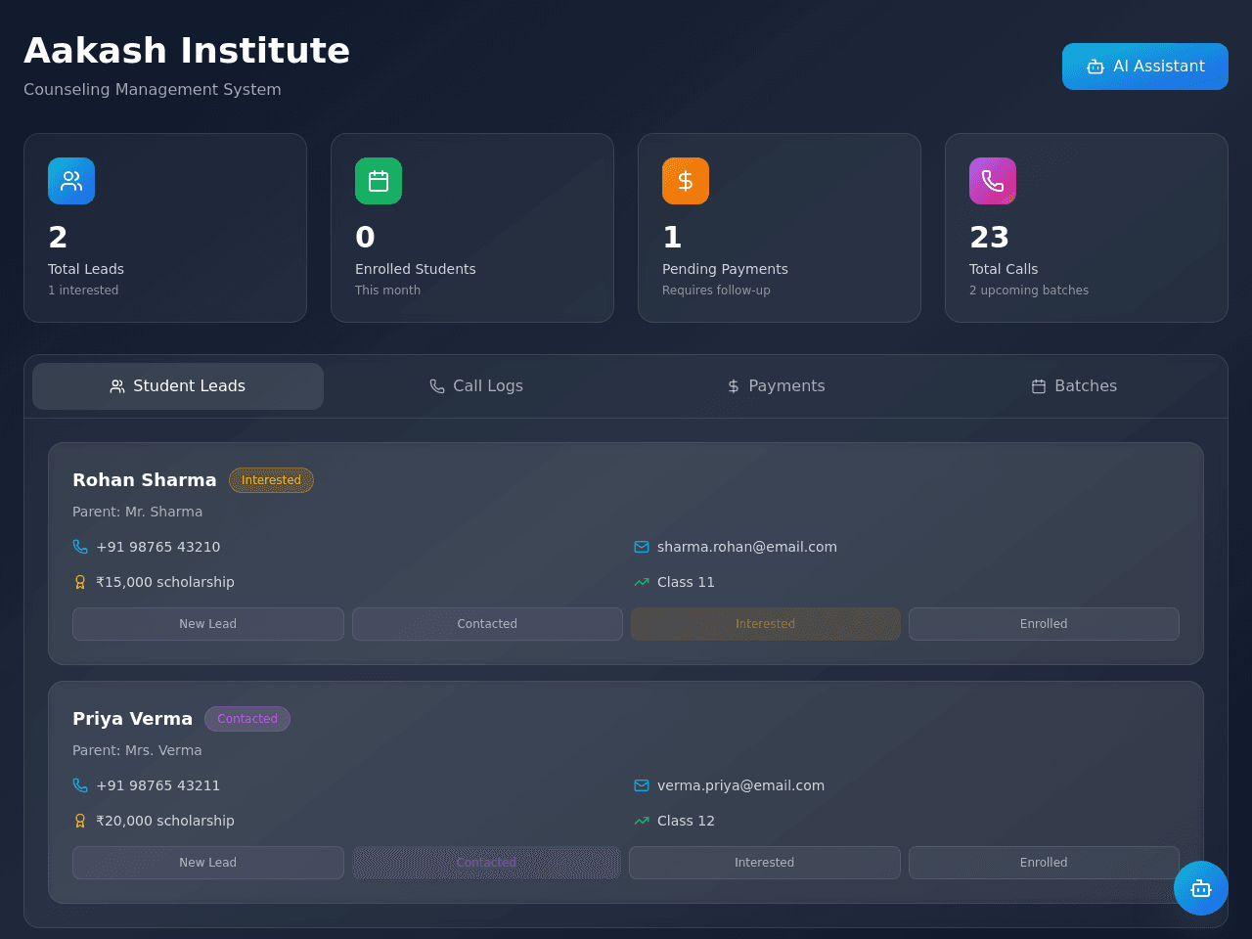The image size is (1252, 939).
Task: Mark Priya Verma as Enrolled
Action: pyautogui.click(x=1044, y=863)
